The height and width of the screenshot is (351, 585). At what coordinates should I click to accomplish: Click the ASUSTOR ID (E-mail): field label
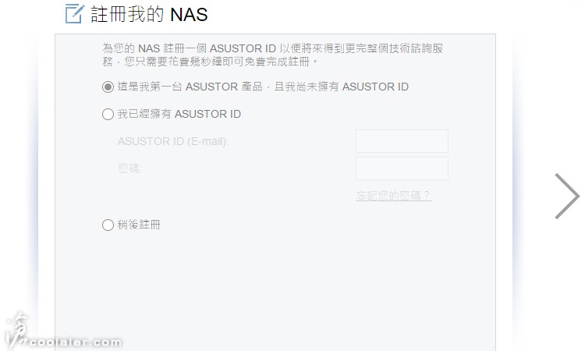tap(173, 141)
